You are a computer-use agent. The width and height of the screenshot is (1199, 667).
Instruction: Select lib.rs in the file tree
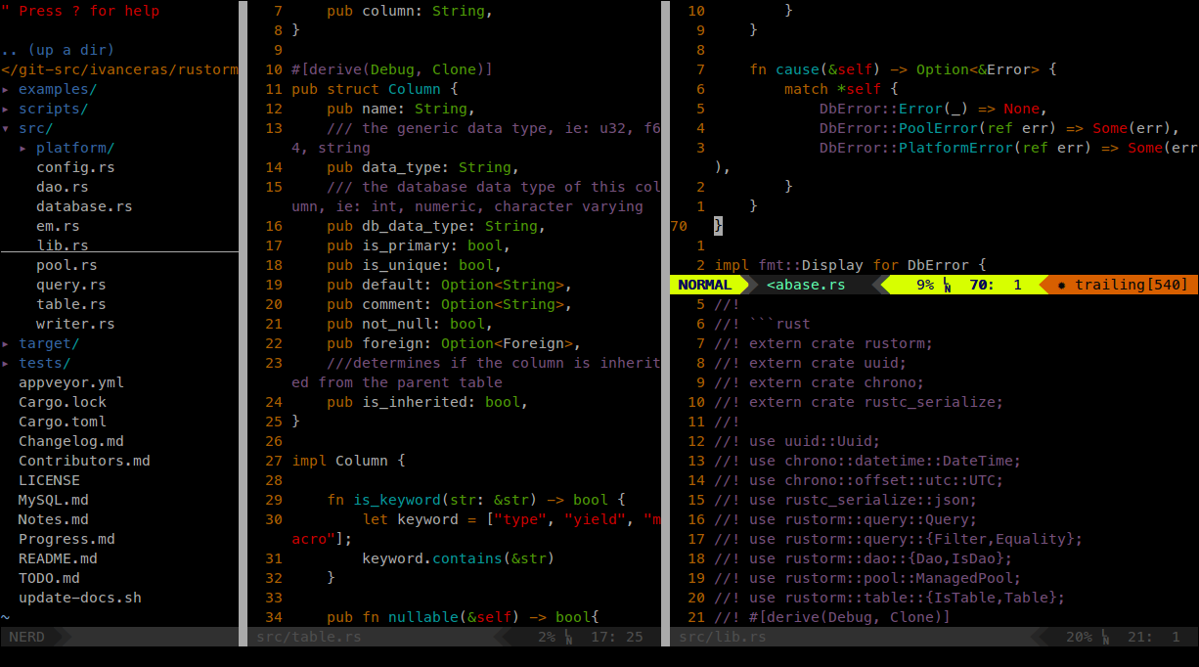(63, 245)
